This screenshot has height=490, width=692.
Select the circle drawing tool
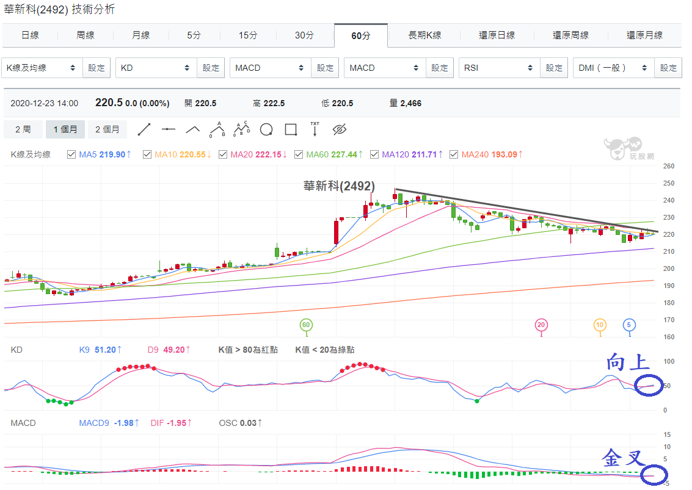[x=266, y=129]
